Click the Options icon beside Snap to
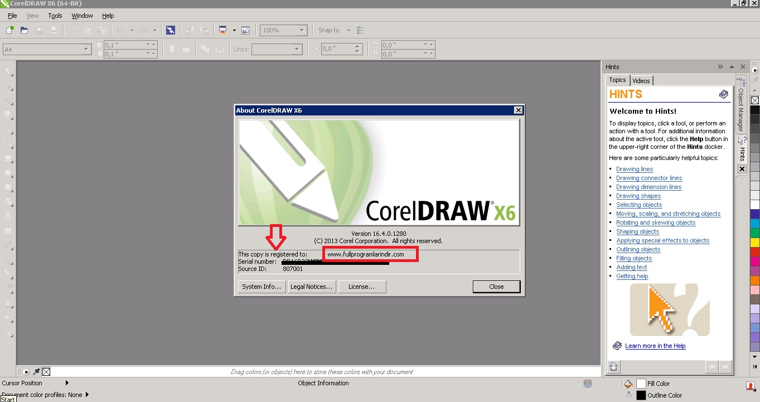Viewport: 760px width, 402px height. 360,30
